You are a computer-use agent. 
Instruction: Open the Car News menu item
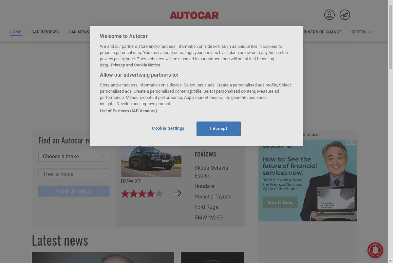click(79, 32)
